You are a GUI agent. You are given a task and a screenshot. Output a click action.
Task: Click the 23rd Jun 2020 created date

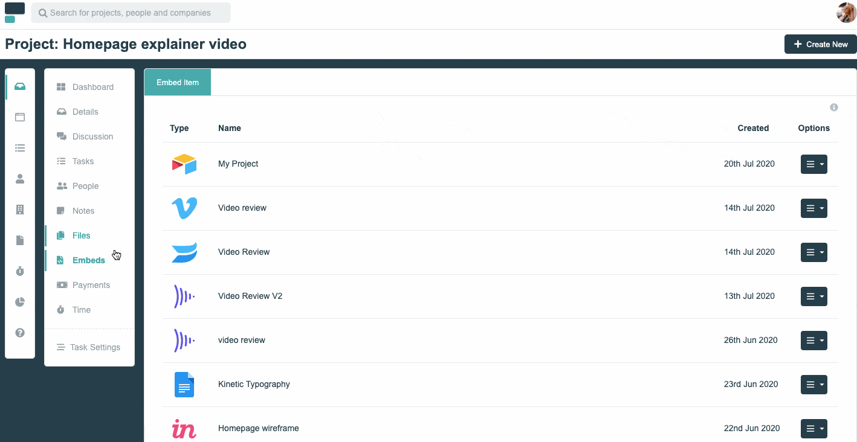(x=751, y=384)
